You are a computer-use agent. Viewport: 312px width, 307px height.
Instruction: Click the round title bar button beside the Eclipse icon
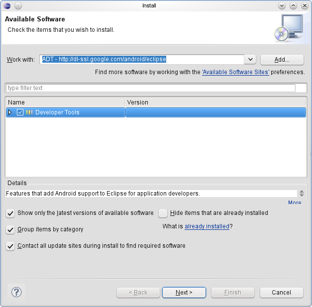(x=18, y=5)
